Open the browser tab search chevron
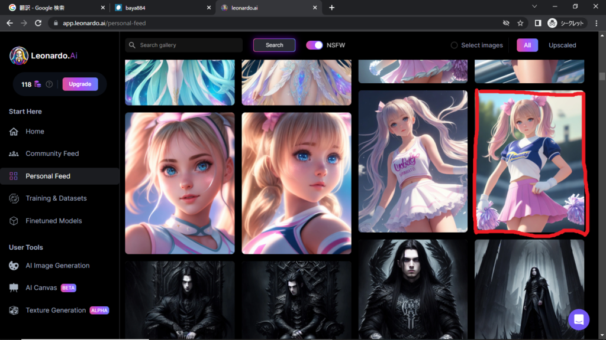Image resolution: width=606 pixels, height=340 pixels. point(534,7)
